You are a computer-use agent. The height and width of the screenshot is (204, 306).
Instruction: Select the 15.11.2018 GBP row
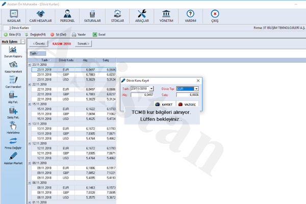74,114
